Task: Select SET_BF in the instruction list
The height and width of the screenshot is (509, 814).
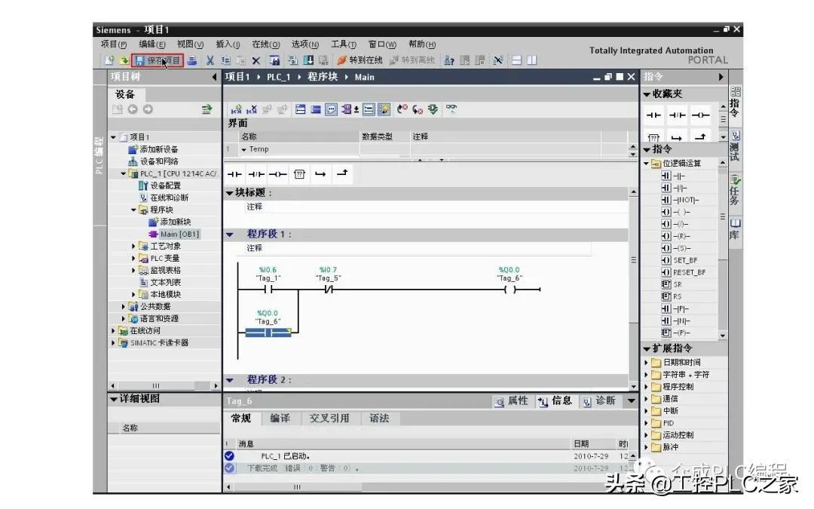Action: pos(684,260)
